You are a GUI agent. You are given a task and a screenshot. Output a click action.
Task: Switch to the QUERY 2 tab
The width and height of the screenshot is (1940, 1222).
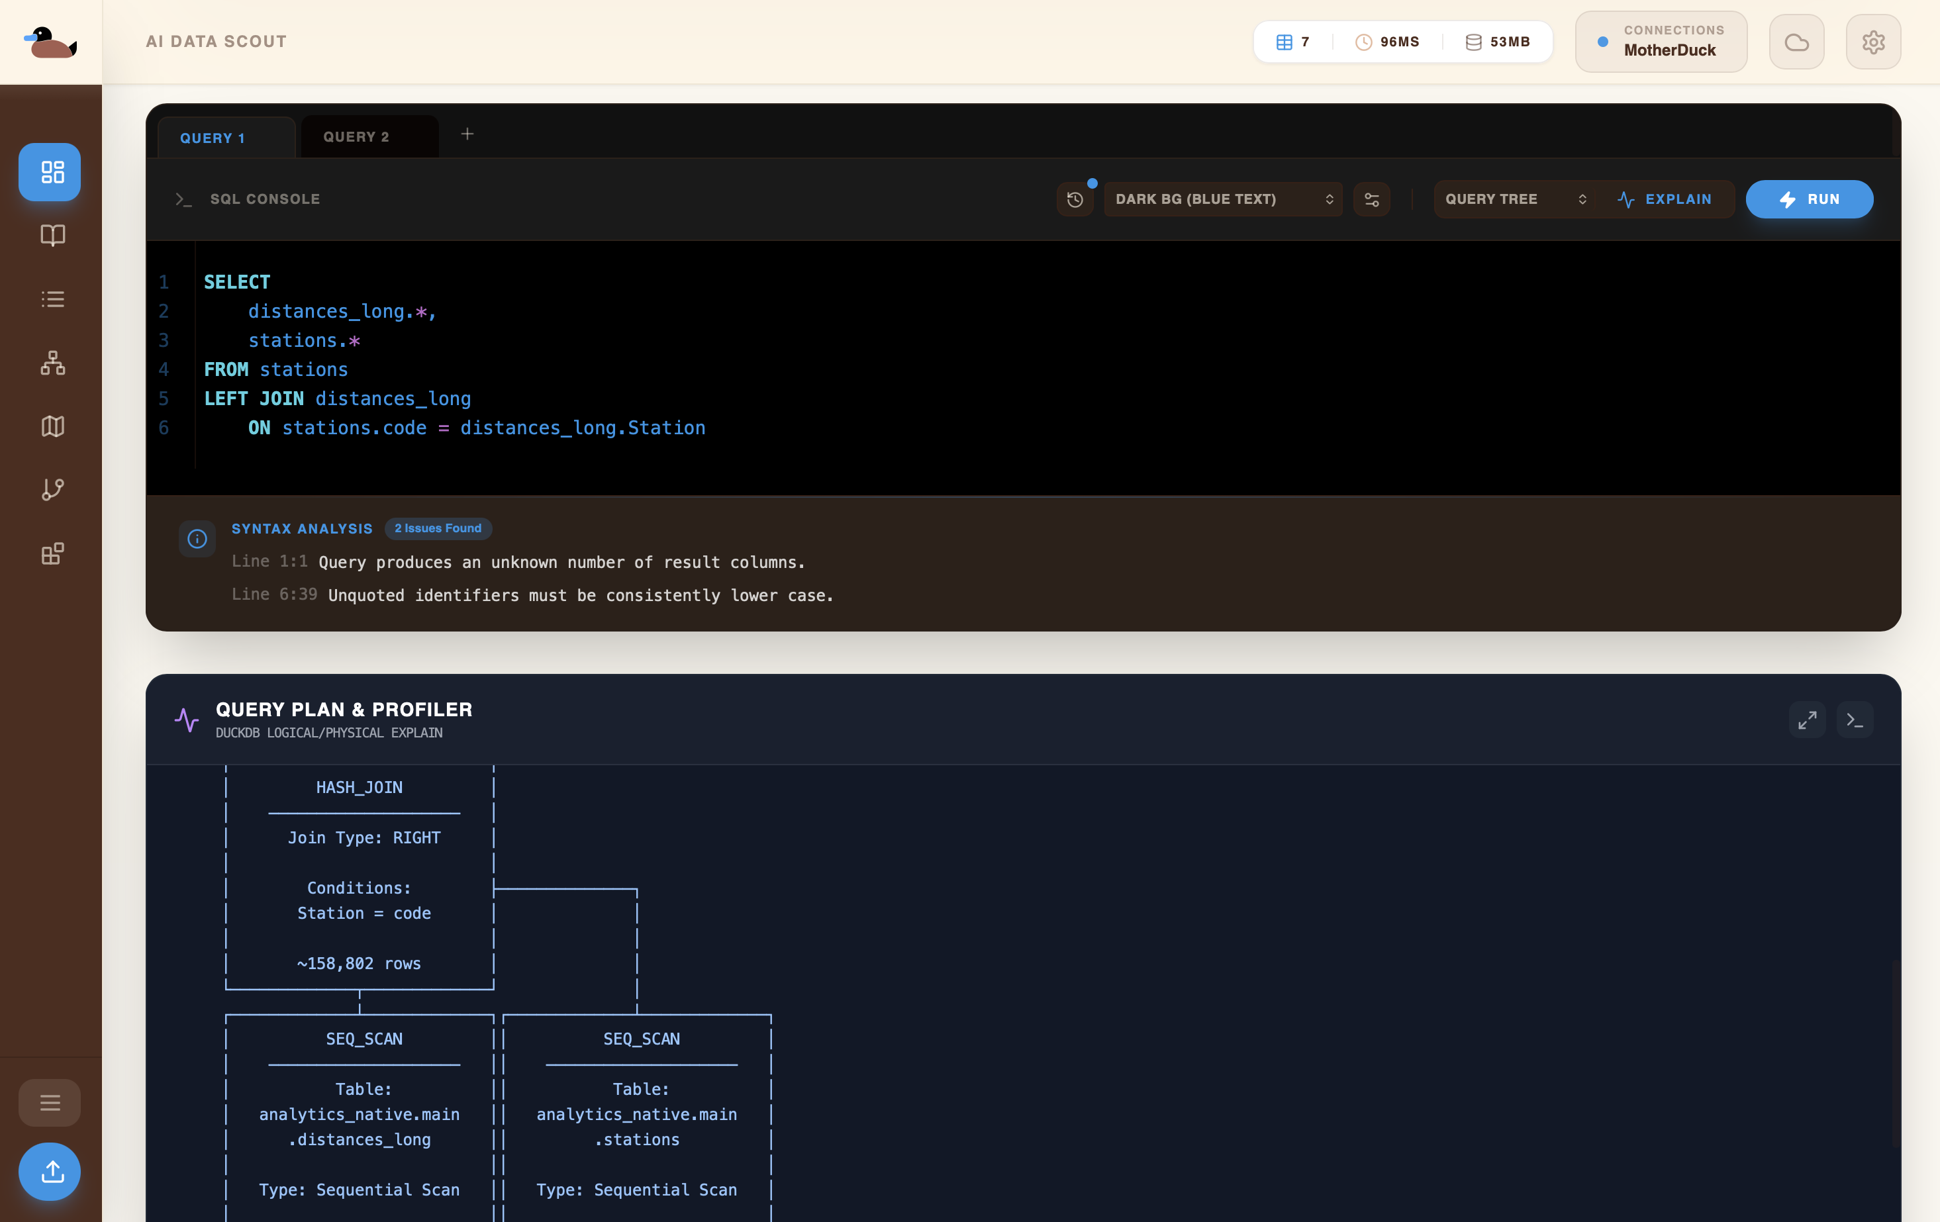coord(357,136)
